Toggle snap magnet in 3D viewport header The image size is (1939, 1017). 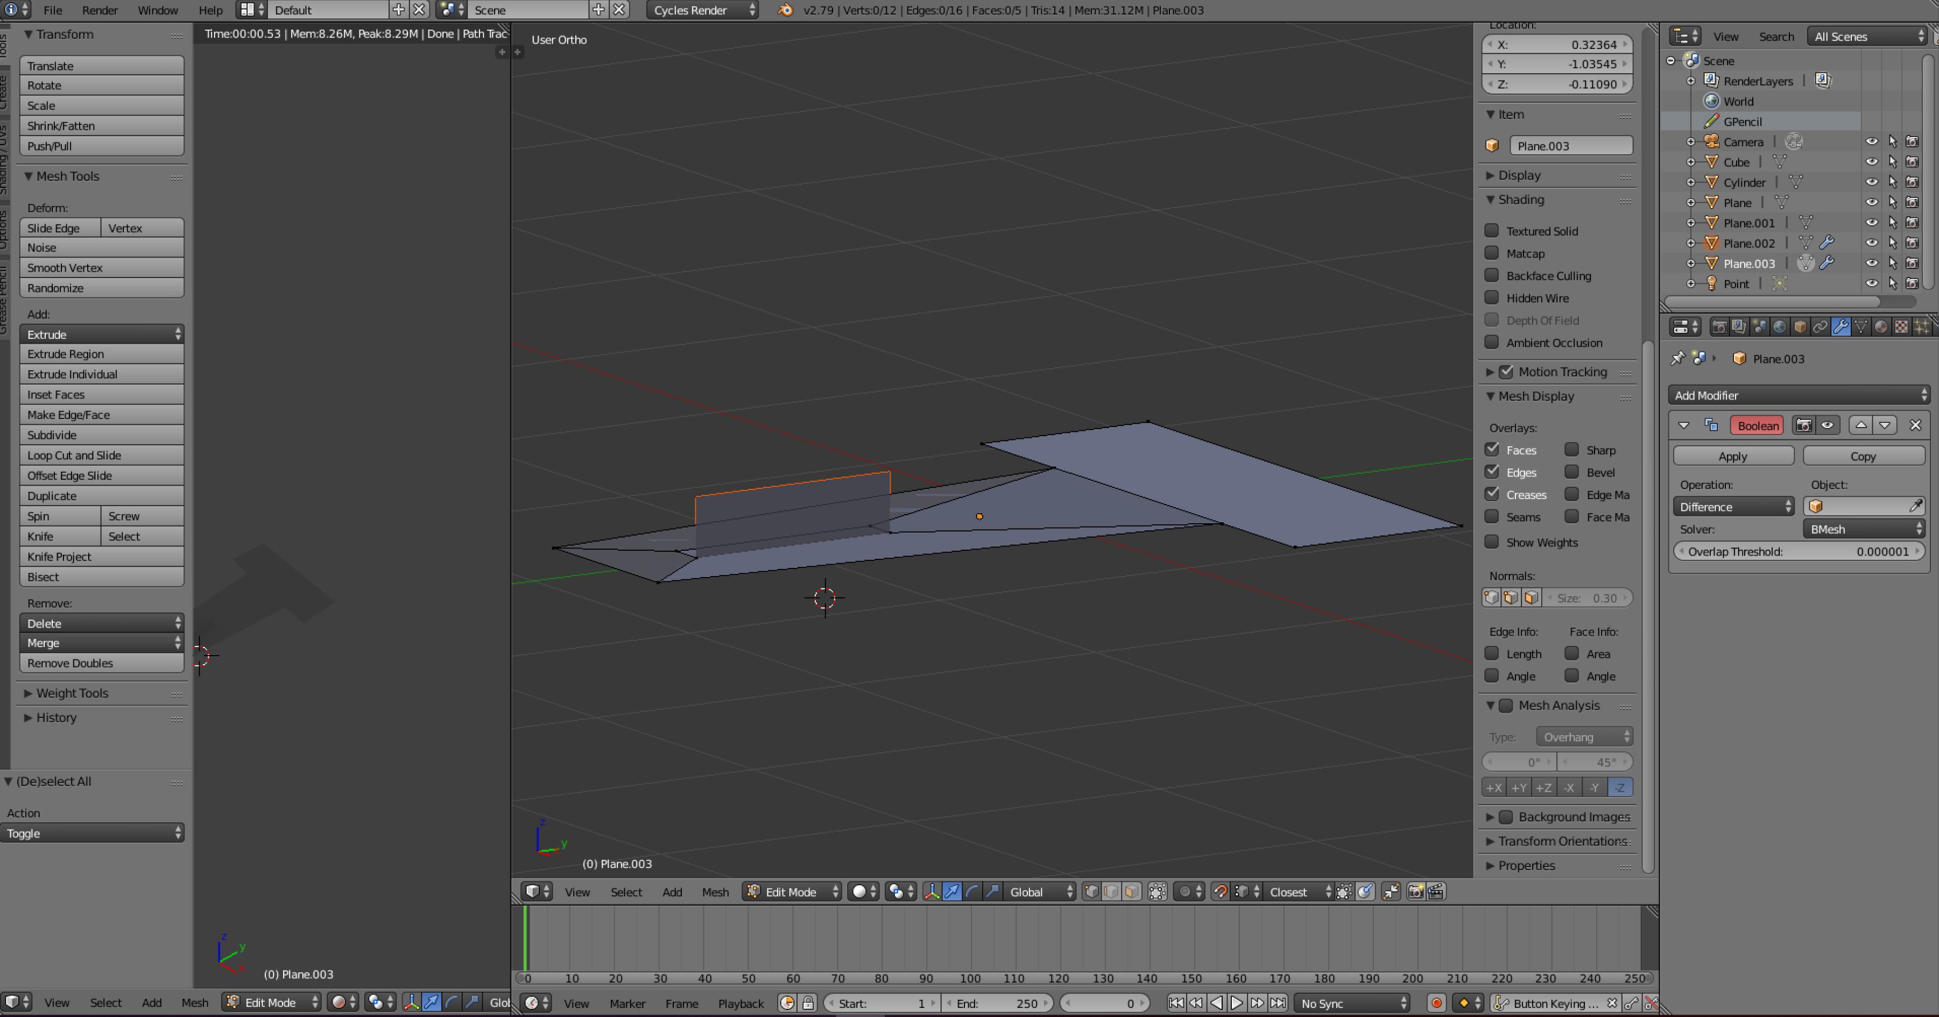point(1220,892)
